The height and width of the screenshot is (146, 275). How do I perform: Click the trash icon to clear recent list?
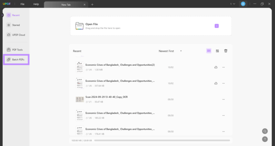226,51
